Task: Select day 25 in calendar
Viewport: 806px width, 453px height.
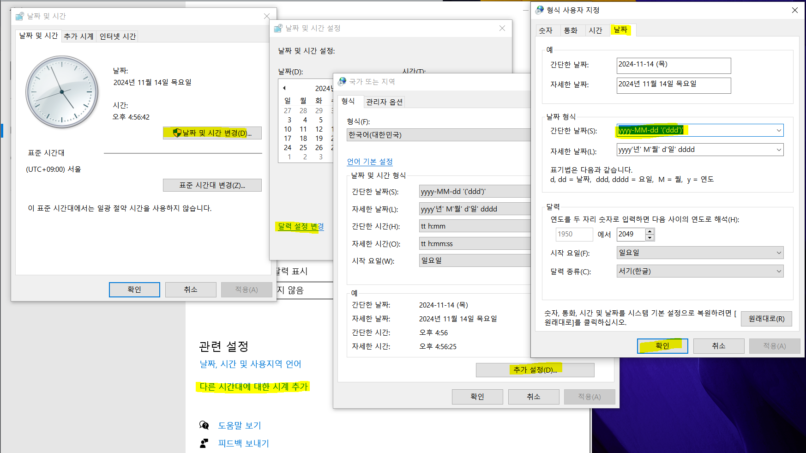Action: [303, 148]
